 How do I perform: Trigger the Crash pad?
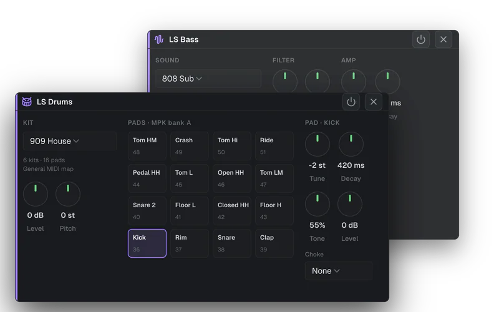[190, 146]
